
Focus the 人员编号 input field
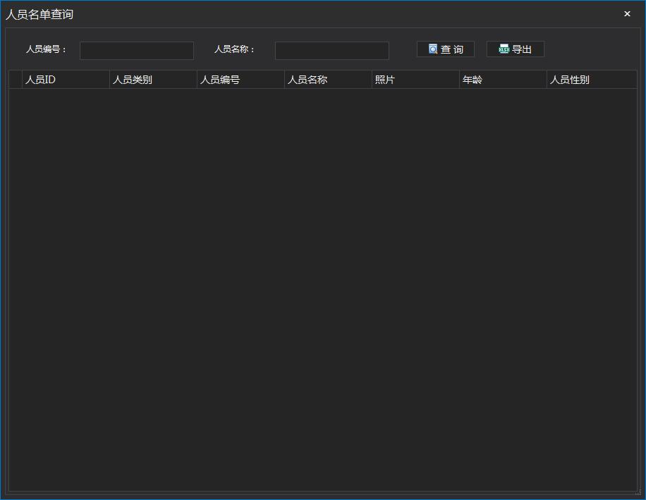(x=136, y=51)
